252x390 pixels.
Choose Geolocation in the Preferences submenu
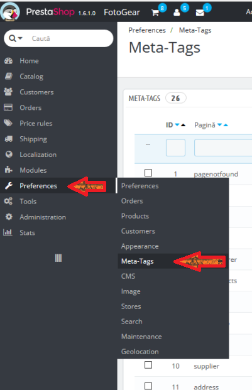(x=140, y=352)
